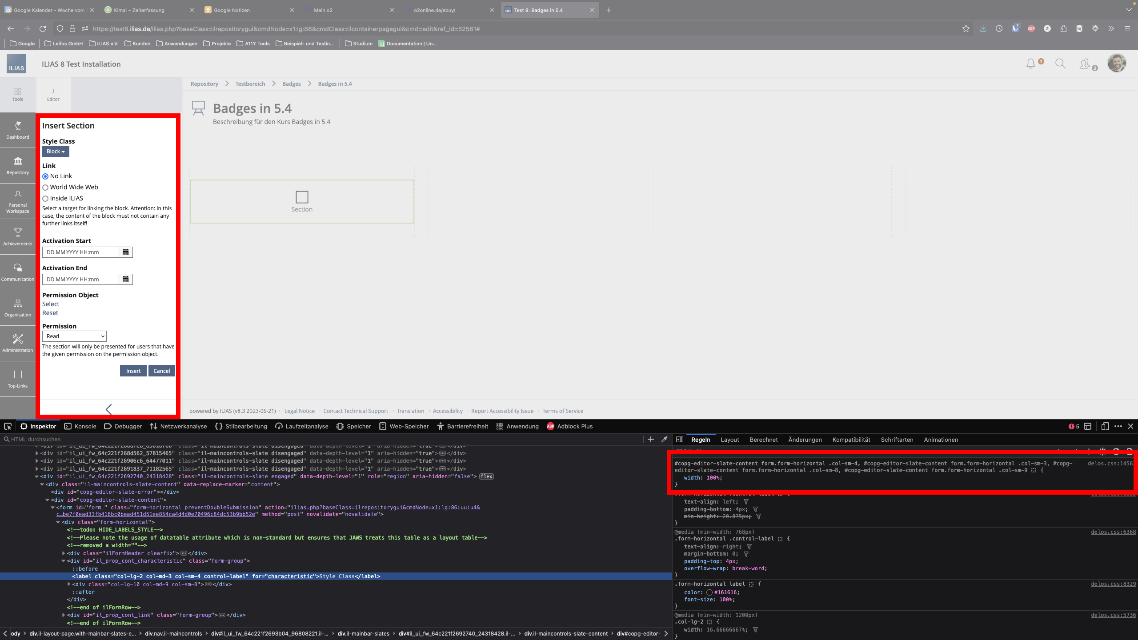Open the Block style class dropdown
1138x640 pixels.
click(x=56, y=152)
